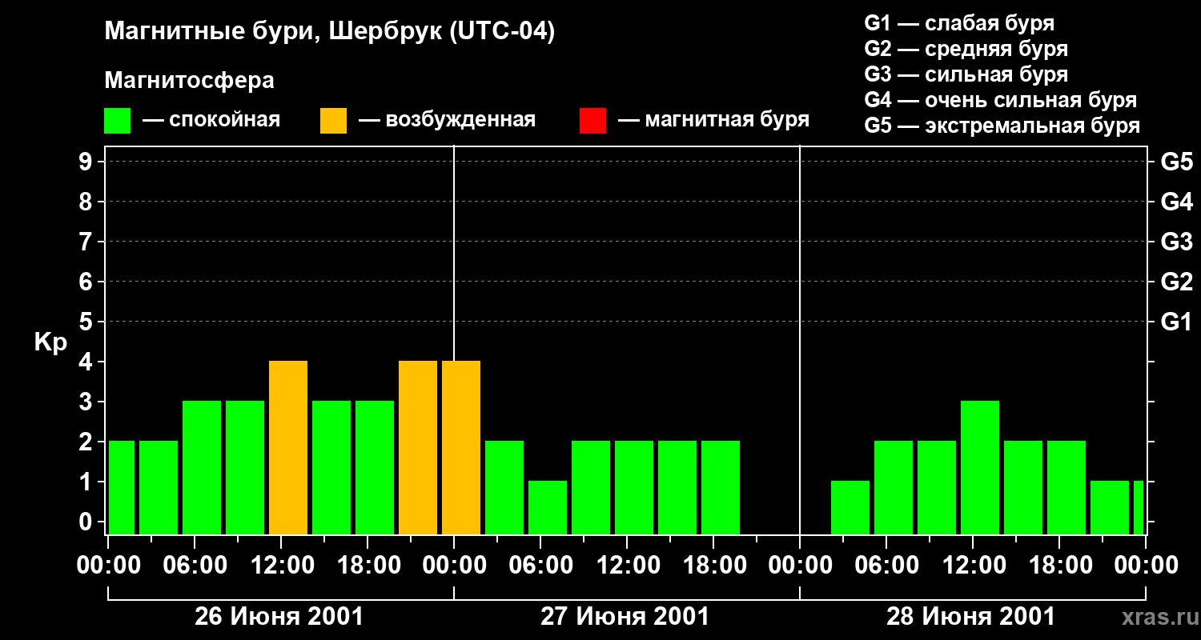Select the narrow first green bar starting 26 June
The height and width of the screenshot is (640, 1201).
122,487
